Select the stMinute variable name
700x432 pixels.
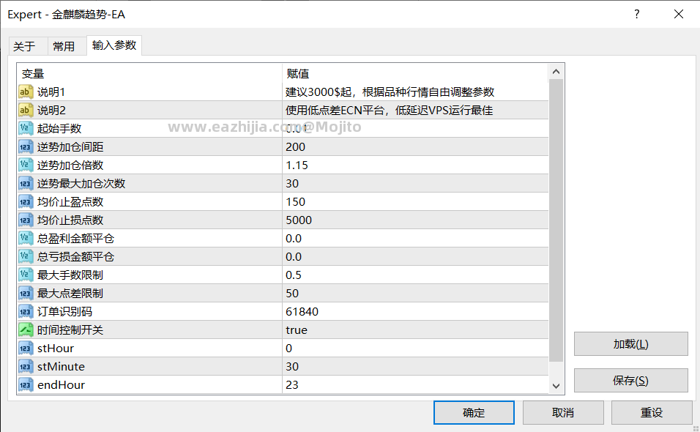click(x=62, y=366)
